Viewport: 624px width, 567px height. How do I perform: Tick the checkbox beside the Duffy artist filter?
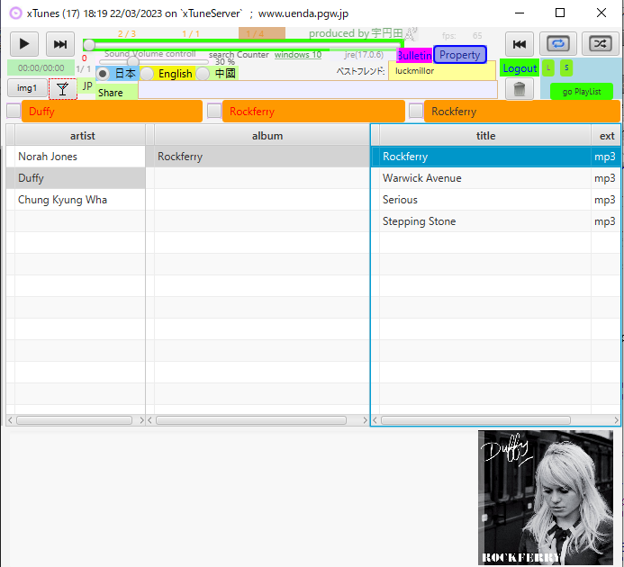point(13,111)
